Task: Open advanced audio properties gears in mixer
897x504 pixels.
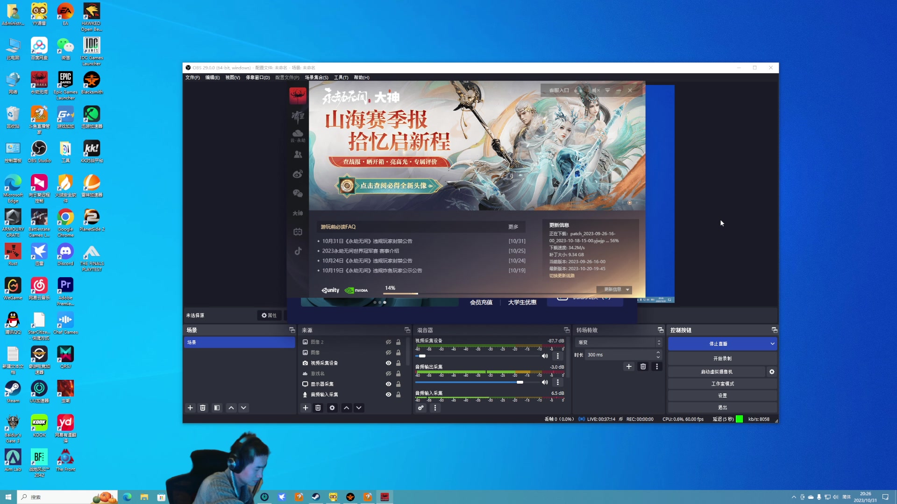Action: coord(421,408)
